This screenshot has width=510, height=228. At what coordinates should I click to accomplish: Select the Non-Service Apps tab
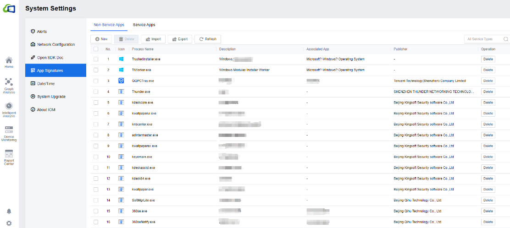click(x=109, y=25)
